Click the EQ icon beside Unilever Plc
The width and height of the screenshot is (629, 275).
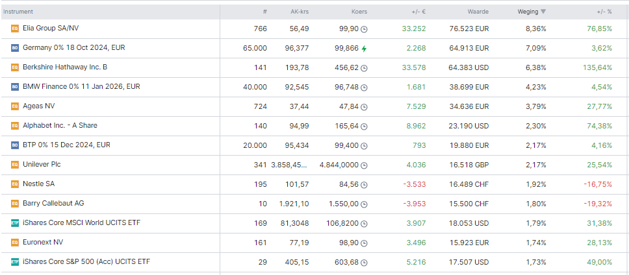(x=15, y=165)
